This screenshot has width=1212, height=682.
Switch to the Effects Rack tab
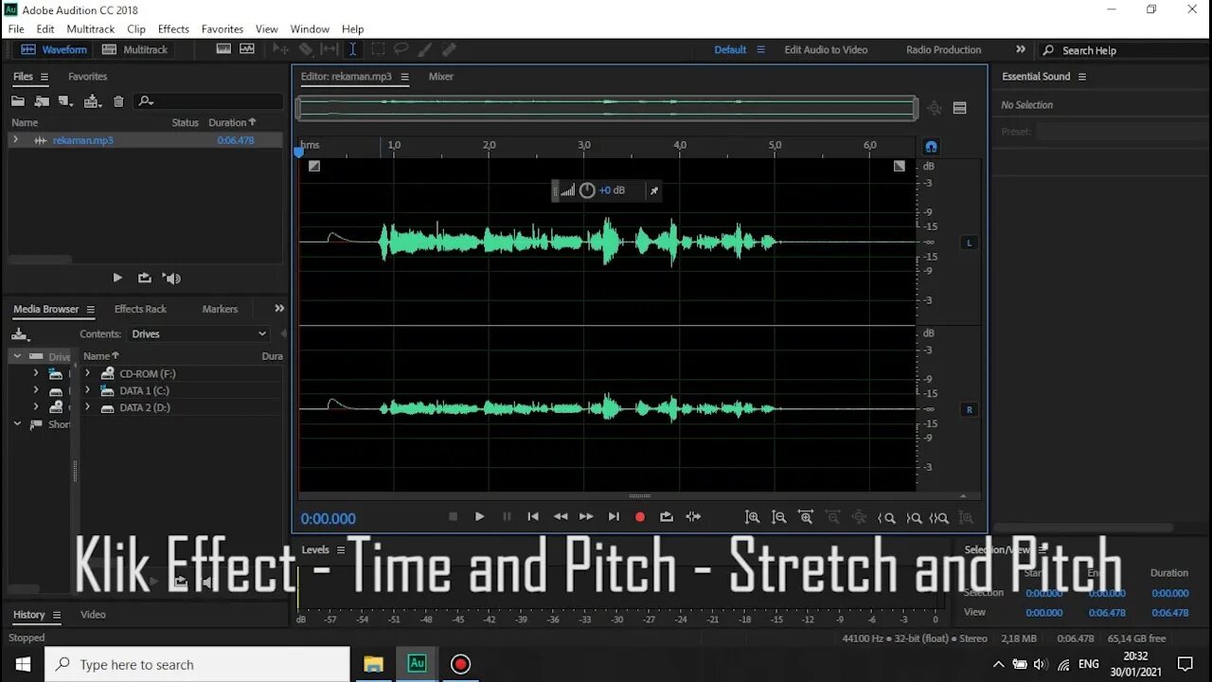coord(140,309)
